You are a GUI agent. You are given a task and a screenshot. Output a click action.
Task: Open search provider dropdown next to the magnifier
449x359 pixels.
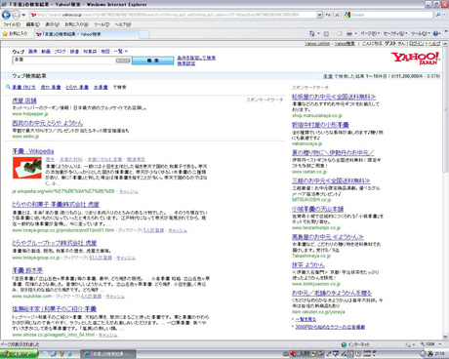(x=444, y=15)
